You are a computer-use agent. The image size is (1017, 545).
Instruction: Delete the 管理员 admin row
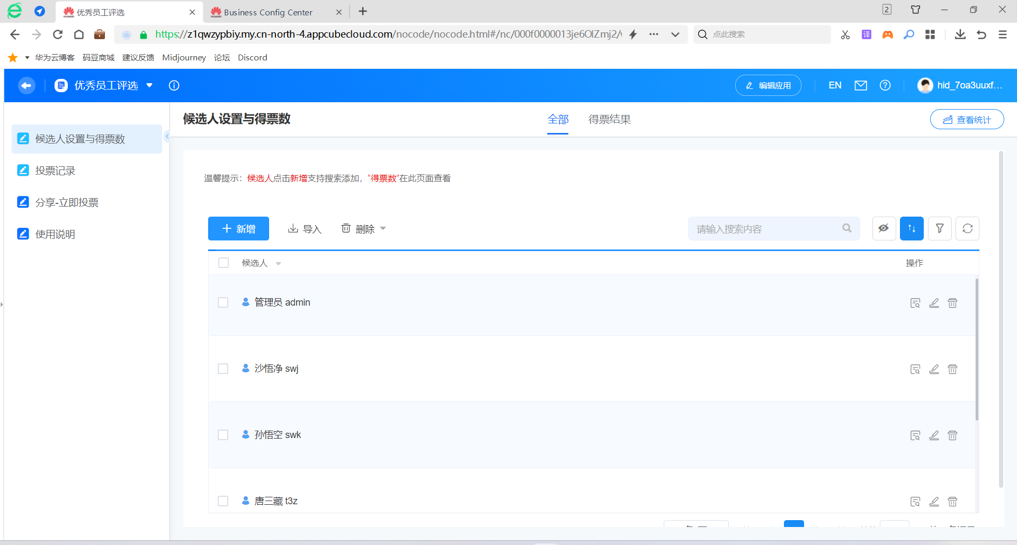tap(952, 303)
